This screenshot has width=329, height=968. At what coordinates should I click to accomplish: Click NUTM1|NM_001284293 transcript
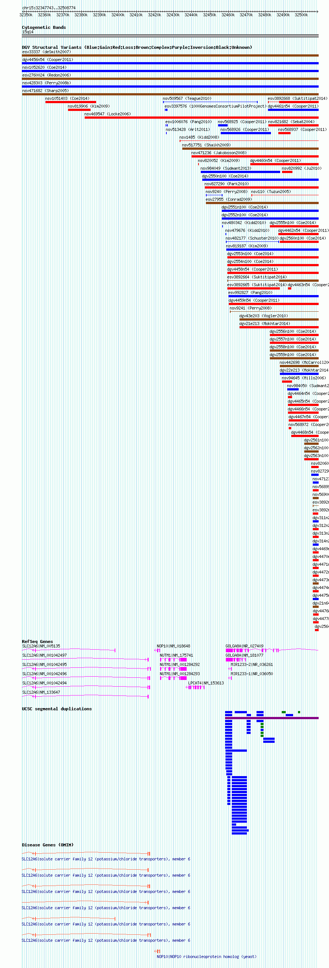[x=173, y=678]
